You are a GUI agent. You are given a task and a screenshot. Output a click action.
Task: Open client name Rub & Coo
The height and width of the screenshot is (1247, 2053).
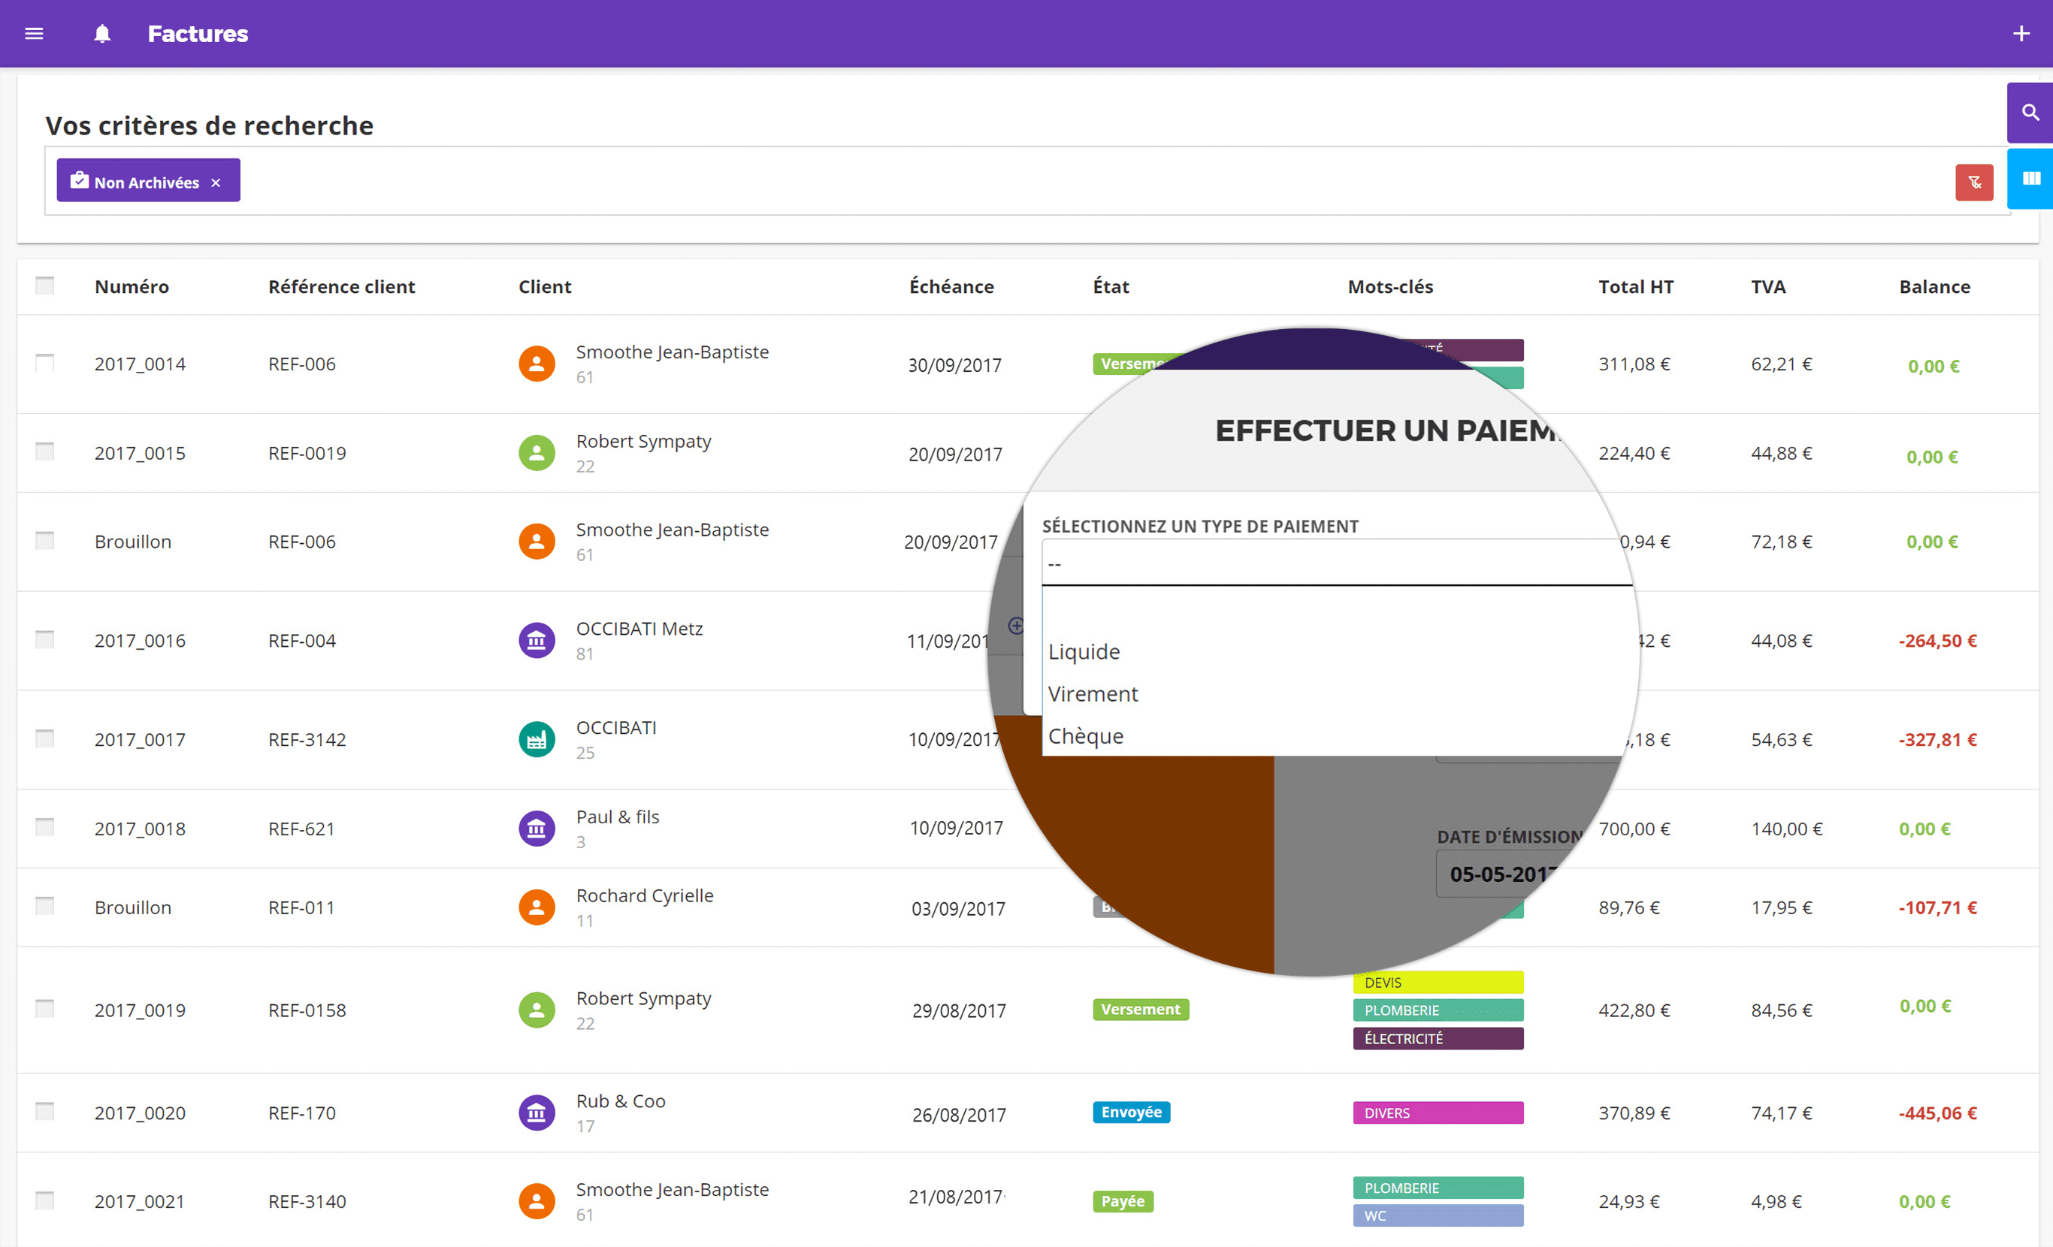tap(621, 1101)
